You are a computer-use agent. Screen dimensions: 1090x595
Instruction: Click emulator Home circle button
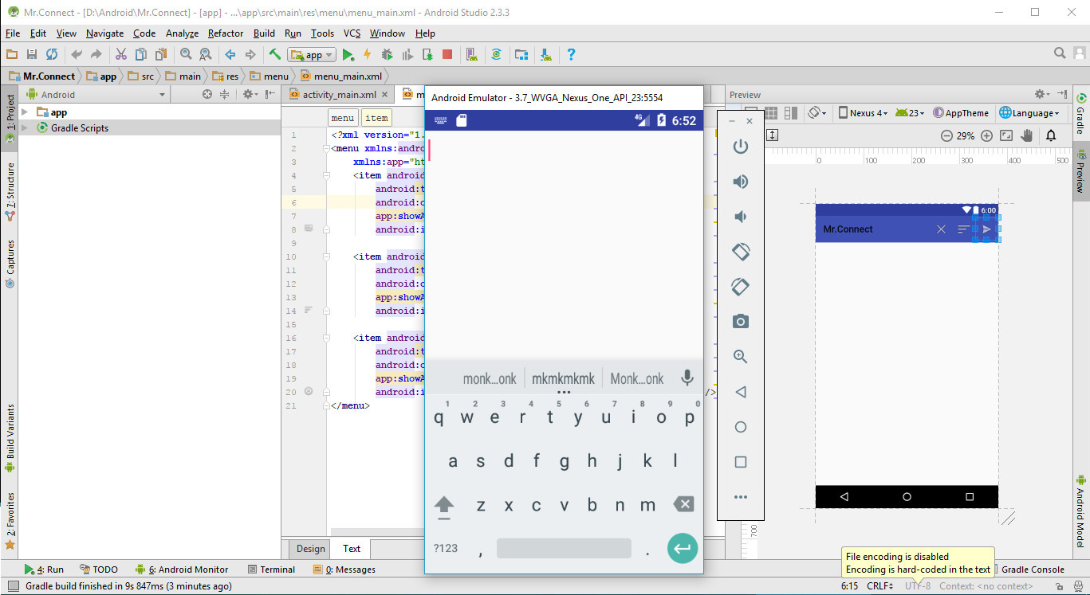[741, 427]
